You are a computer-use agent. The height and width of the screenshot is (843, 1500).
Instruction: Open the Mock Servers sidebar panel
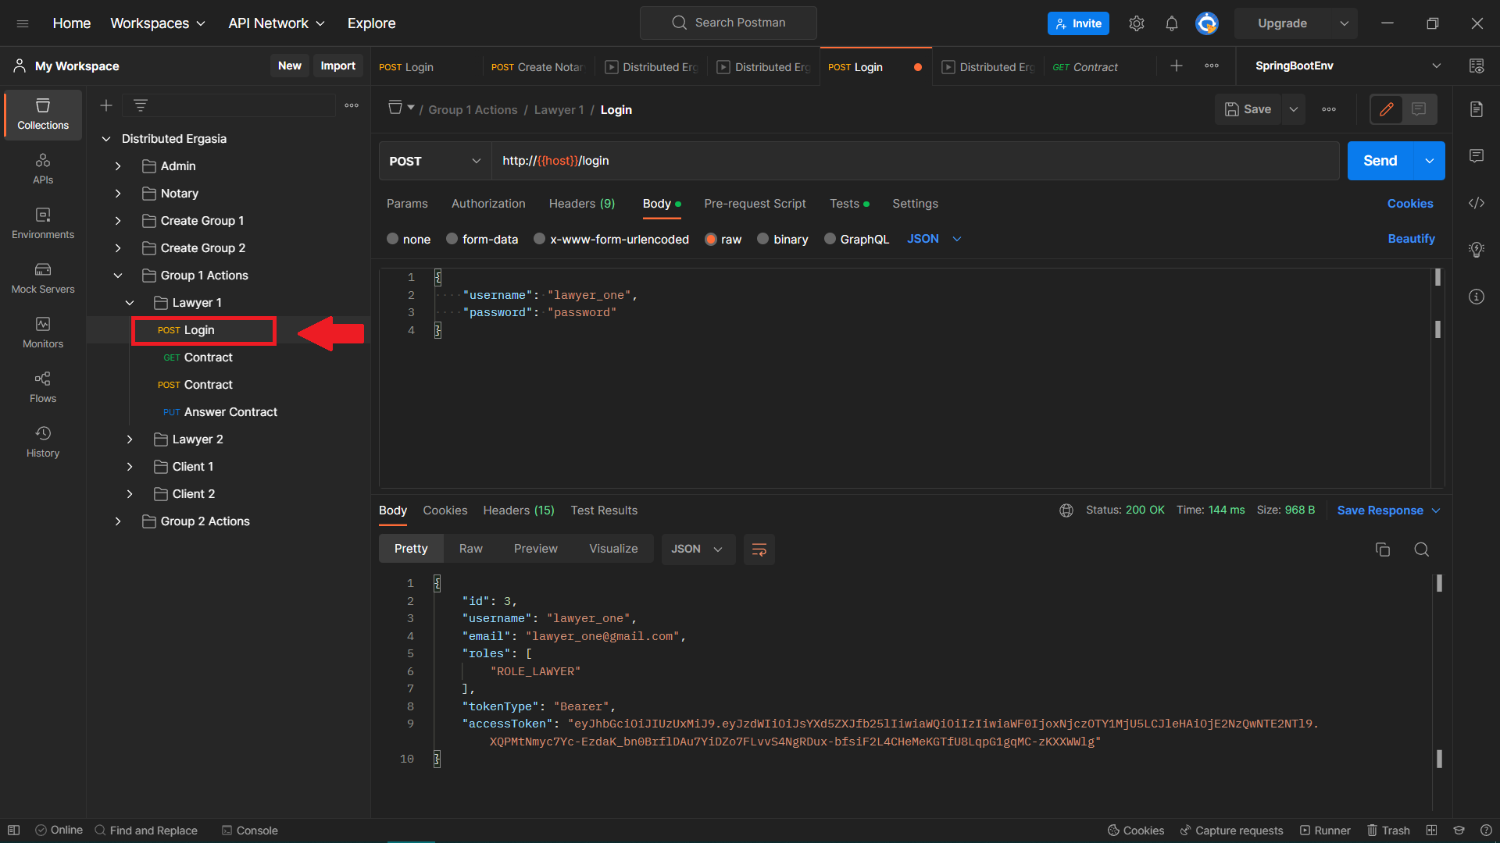43,278
